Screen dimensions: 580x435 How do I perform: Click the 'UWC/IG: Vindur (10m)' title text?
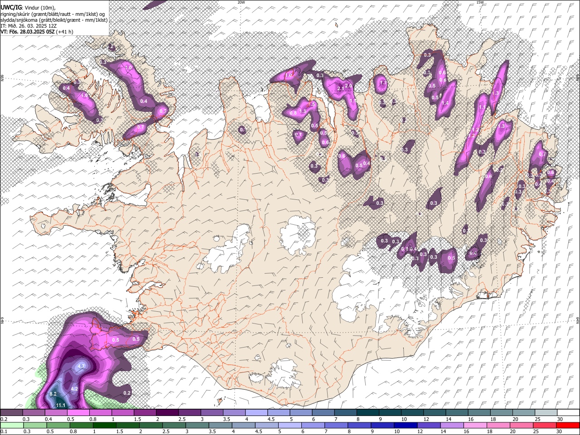28,8
